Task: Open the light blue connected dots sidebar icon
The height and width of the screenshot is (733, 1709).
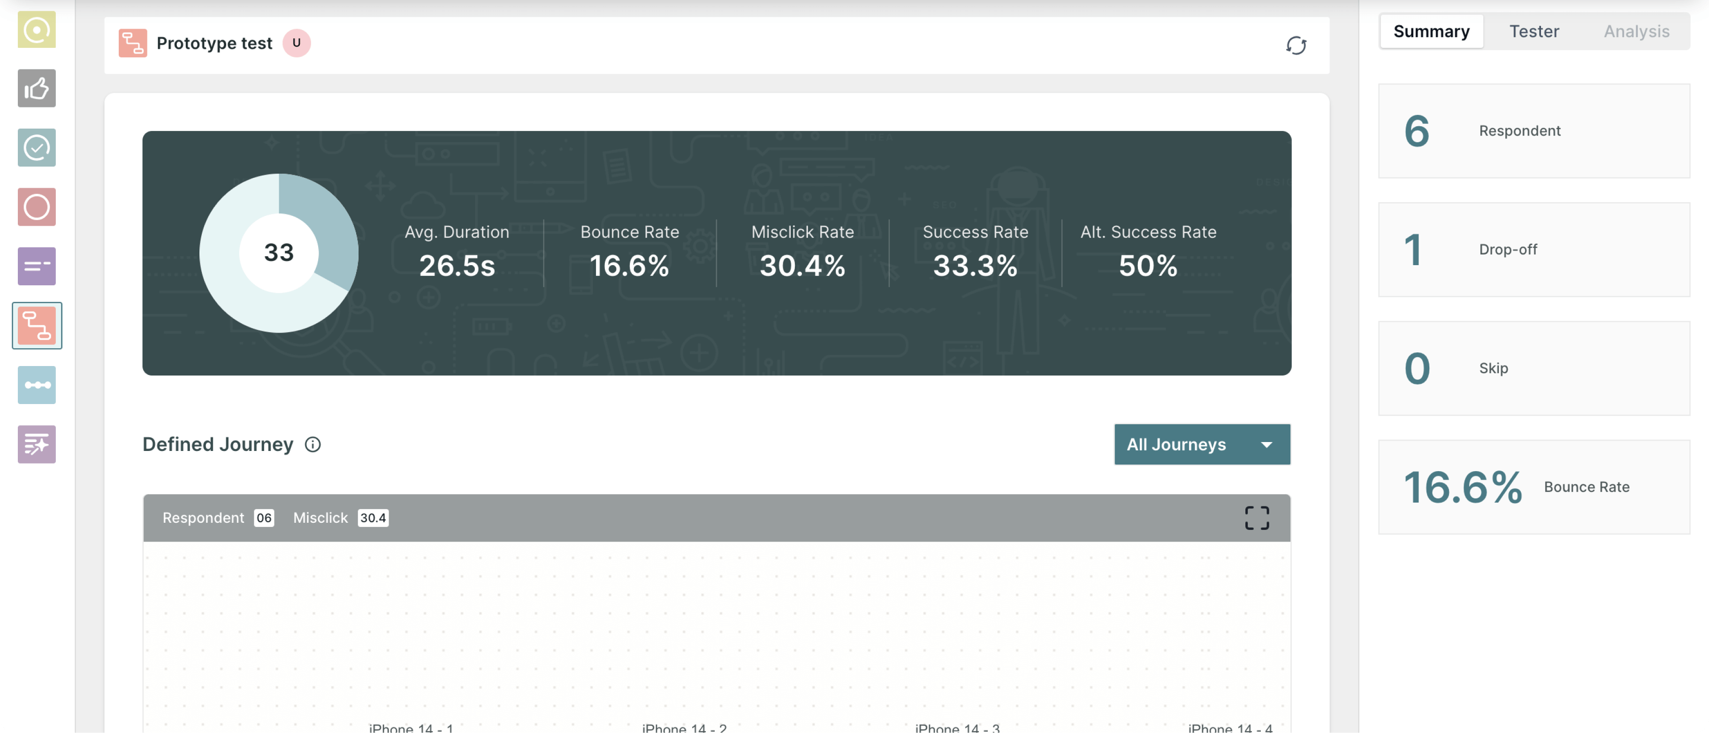Action: tap(37, 385)
